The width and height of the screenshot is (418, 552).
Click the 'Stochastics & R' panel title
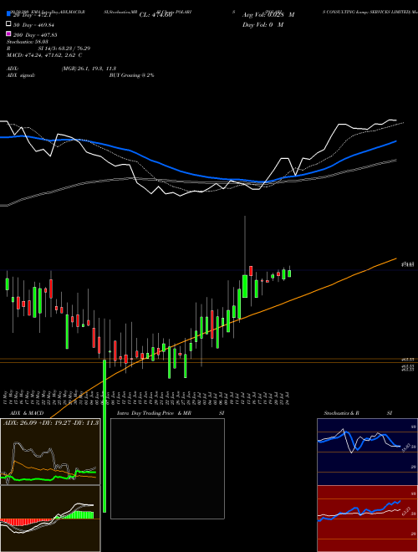click(x=341, y=413)
